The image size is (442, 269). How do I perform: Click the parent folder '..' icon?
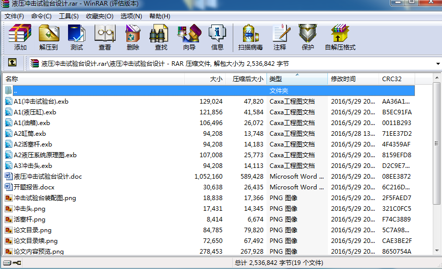pyautogui.click(x=9, y=91)
